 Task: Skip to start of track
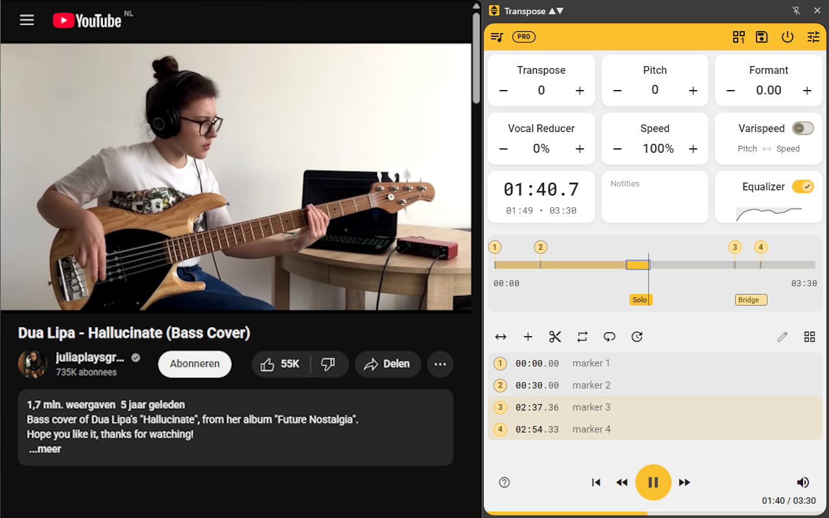pos(596,482)
